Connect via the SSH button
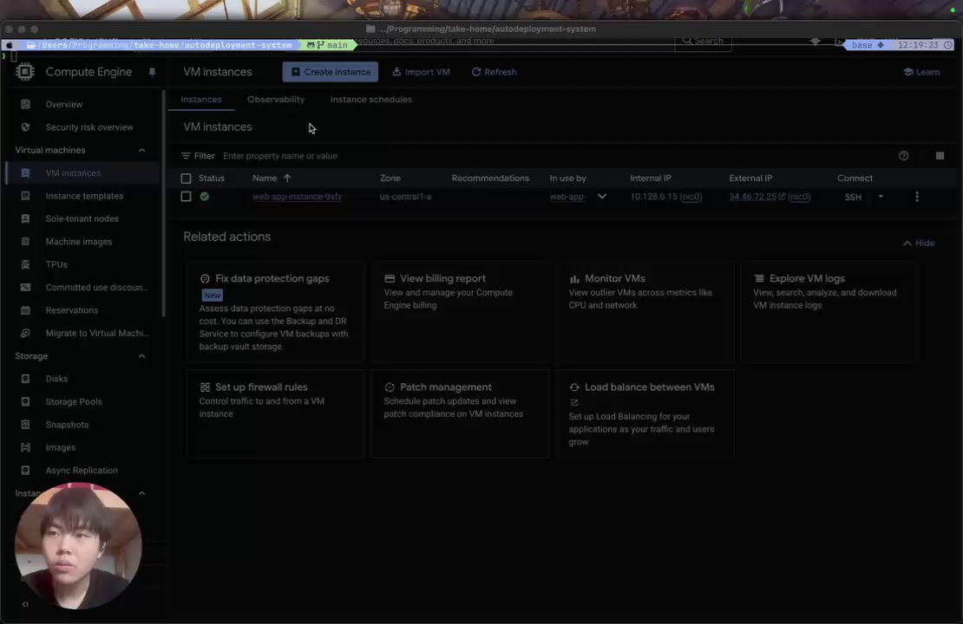 [853, 197]
